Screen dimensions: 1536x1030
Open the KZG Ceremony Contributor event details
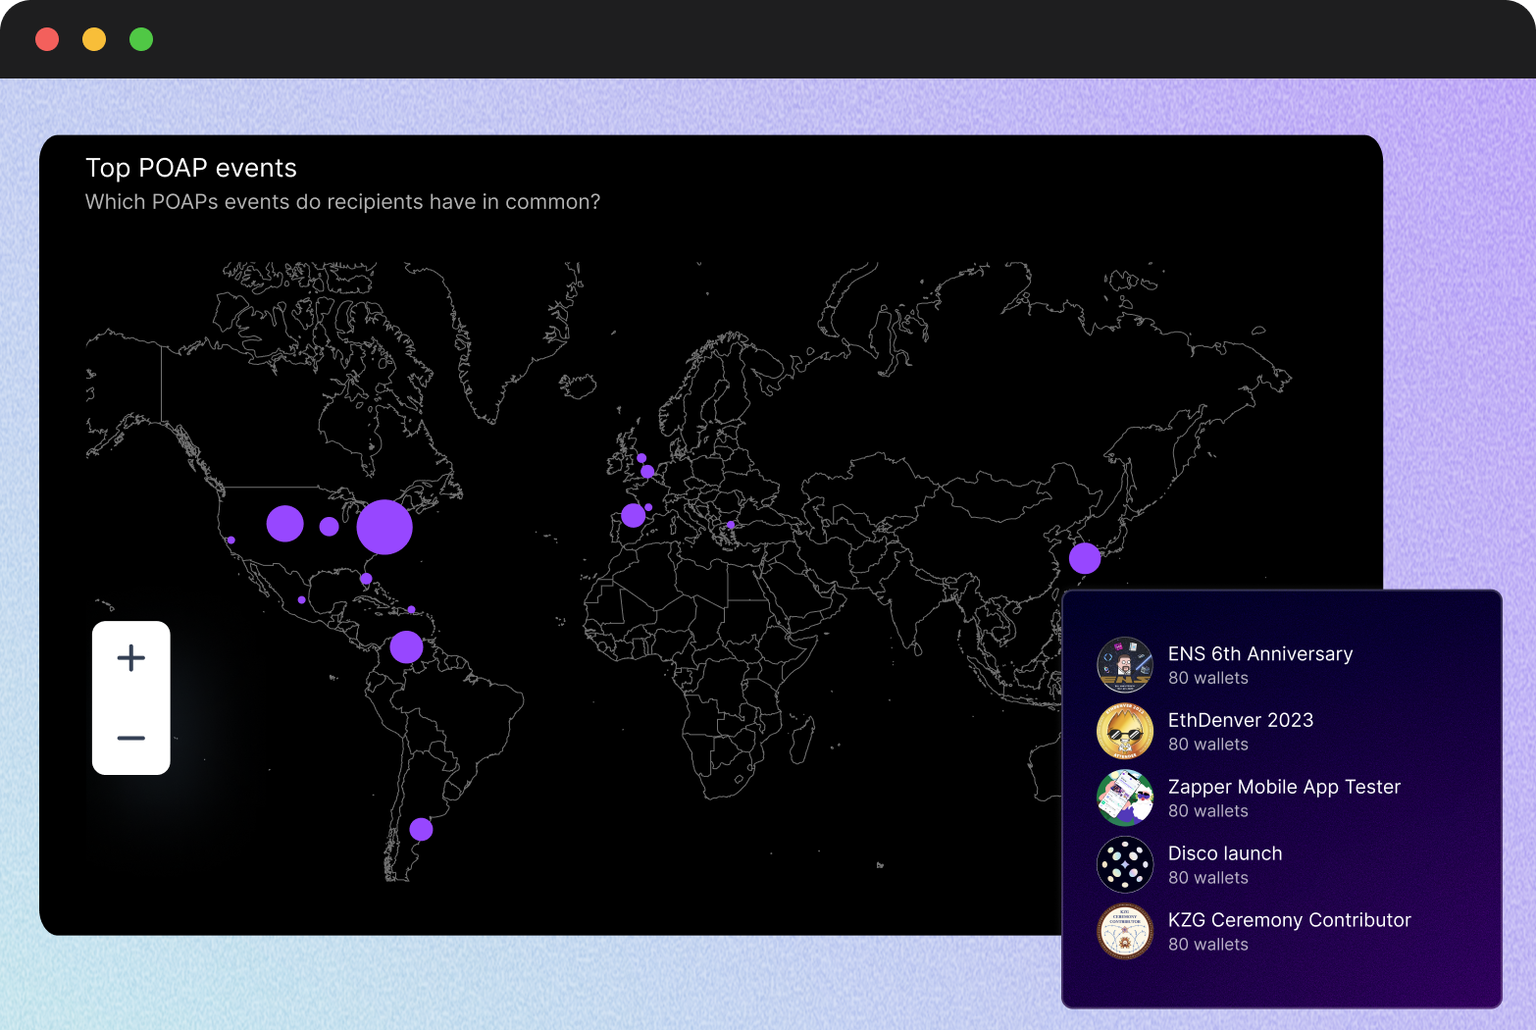(1290, 931)
